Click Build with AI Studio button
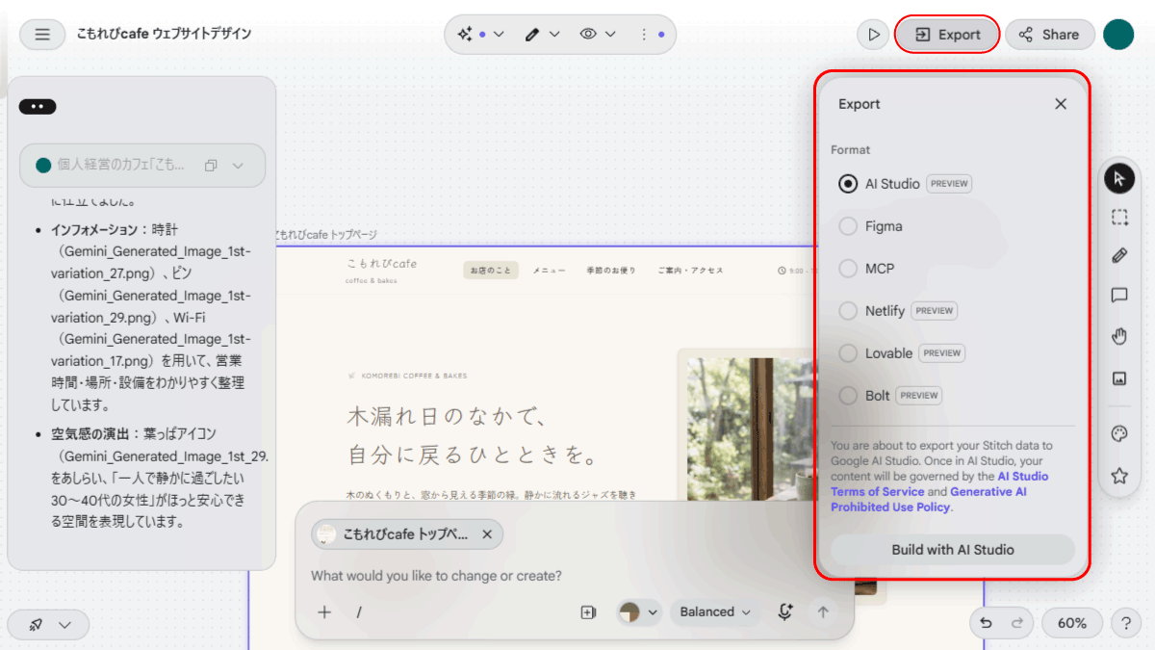Viewport: 1155px width, 650px height. pyautogui.click(x=953, y=550)
